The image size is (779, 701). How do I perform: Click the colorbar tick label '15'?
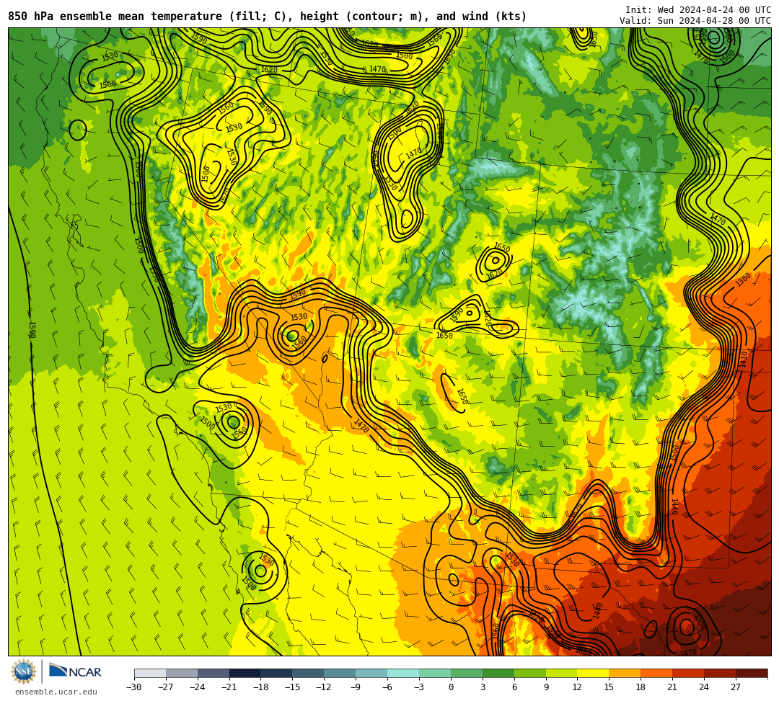609,687
